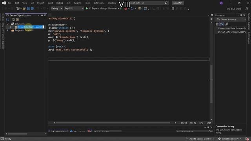Start debugging with IIS Express green play

coord(101,9)
